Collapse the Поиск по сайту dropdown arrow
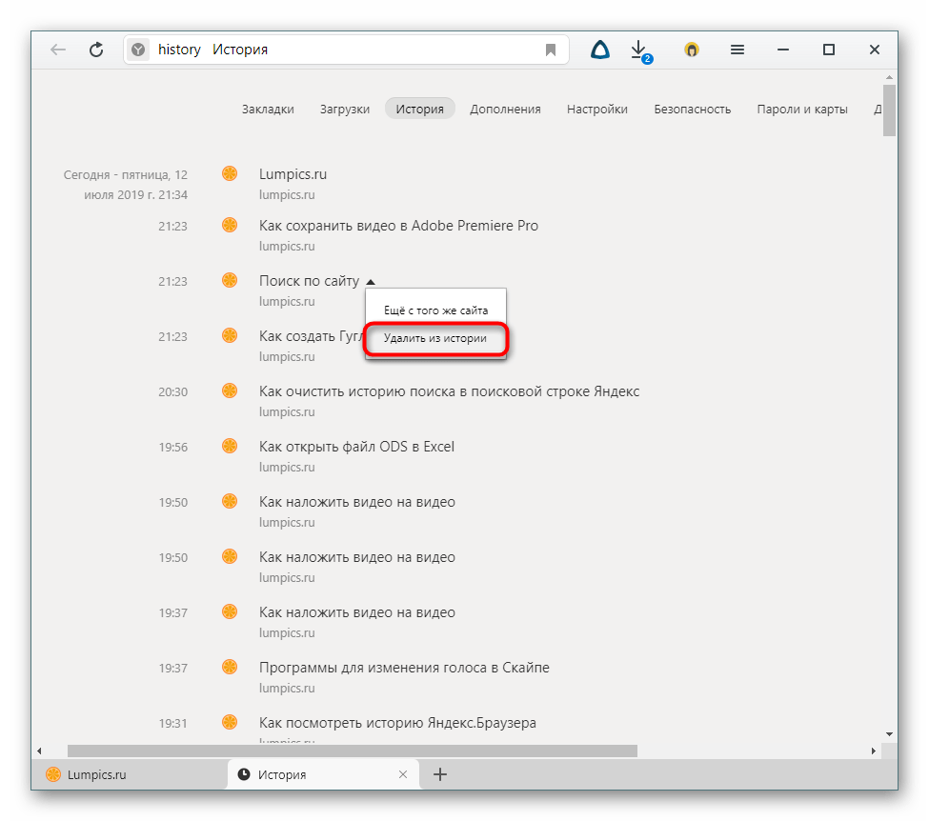This screenshot has height=821, width=929. pyautogui.click(x=371, y=282)
